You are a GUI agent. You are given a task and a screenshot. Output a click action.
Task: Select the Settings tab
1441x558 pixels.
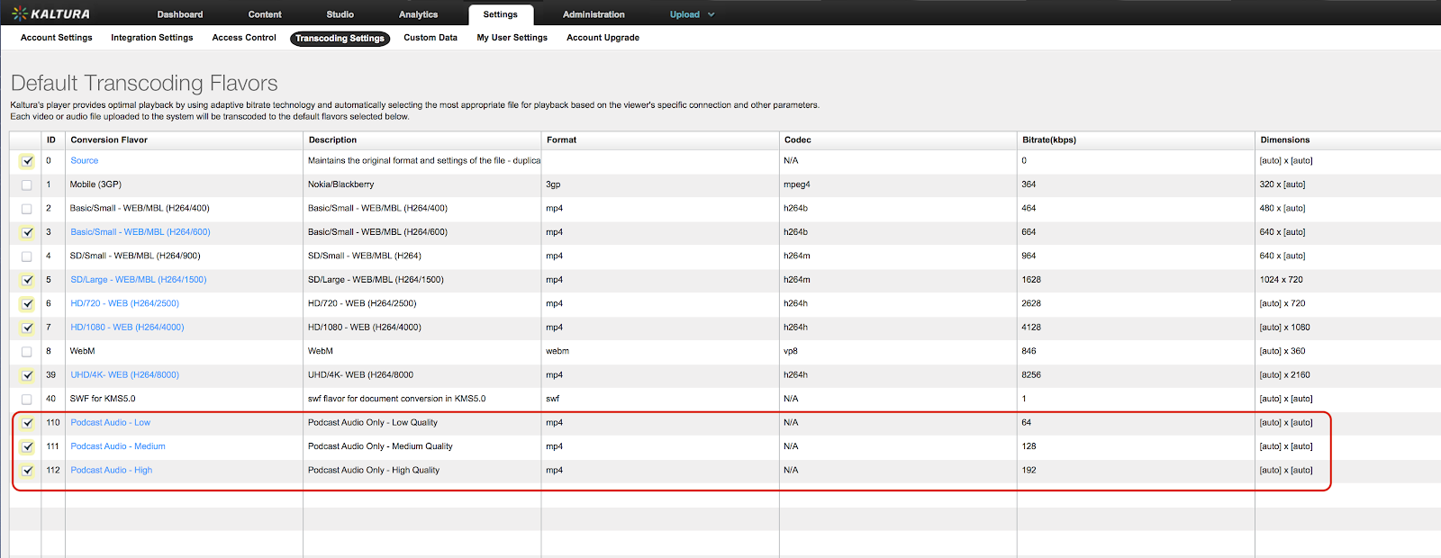pyautogui.click(x=501, y=14)
